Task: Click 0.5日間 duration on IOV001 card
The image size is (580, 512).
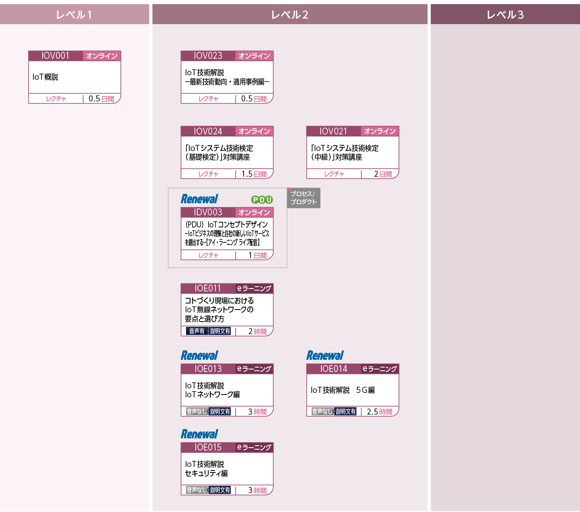Action: 101,99
